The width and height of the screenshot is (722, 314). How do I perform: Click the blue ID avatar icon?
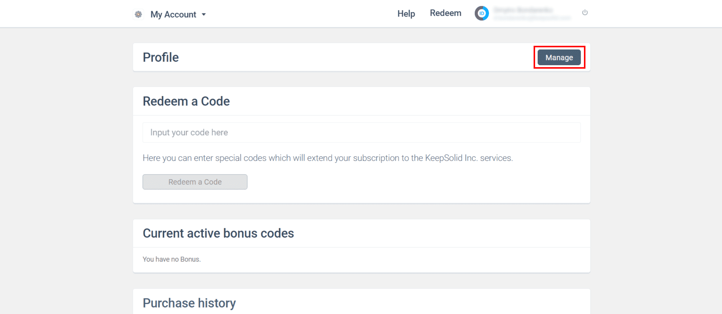[x=482, y=13]
